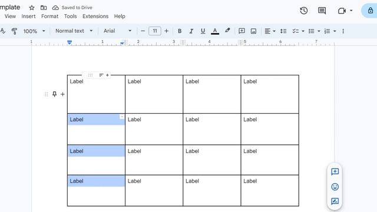
Task: Open the Insert menu
Action: pos(28,16)
